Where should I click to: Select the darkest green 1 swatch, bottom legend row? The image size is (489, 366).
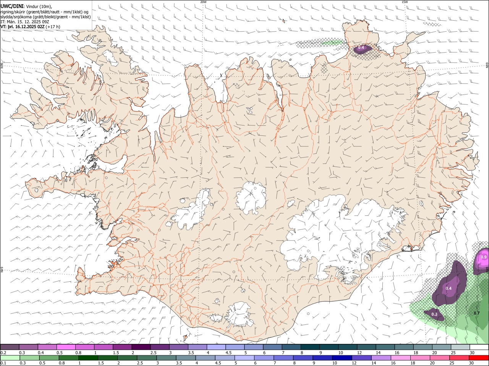88,358
